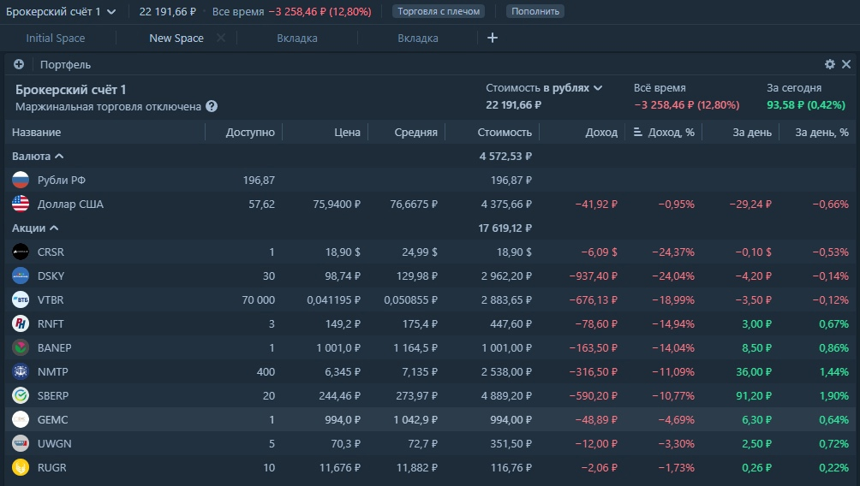Click the Рубли РФ flag icon

21,180
